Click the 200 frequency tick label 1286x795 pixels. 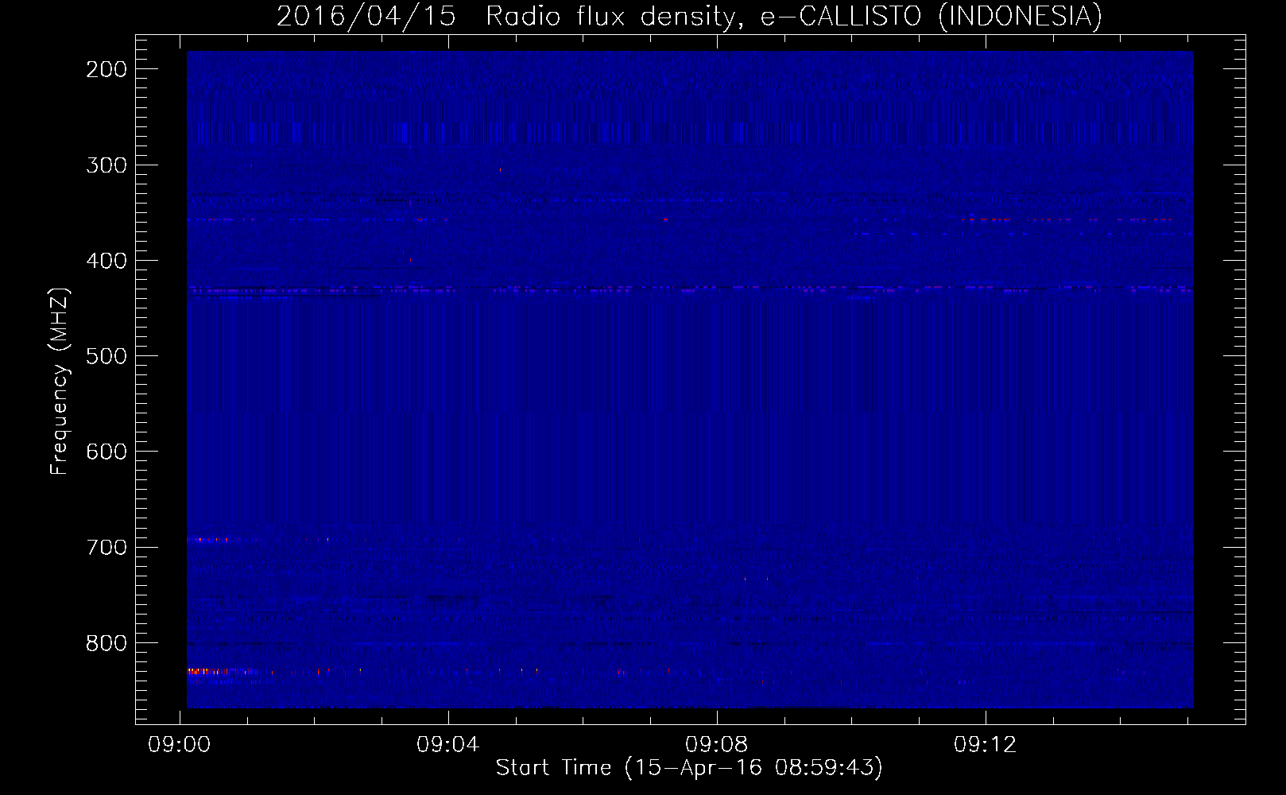click(107, 70)
